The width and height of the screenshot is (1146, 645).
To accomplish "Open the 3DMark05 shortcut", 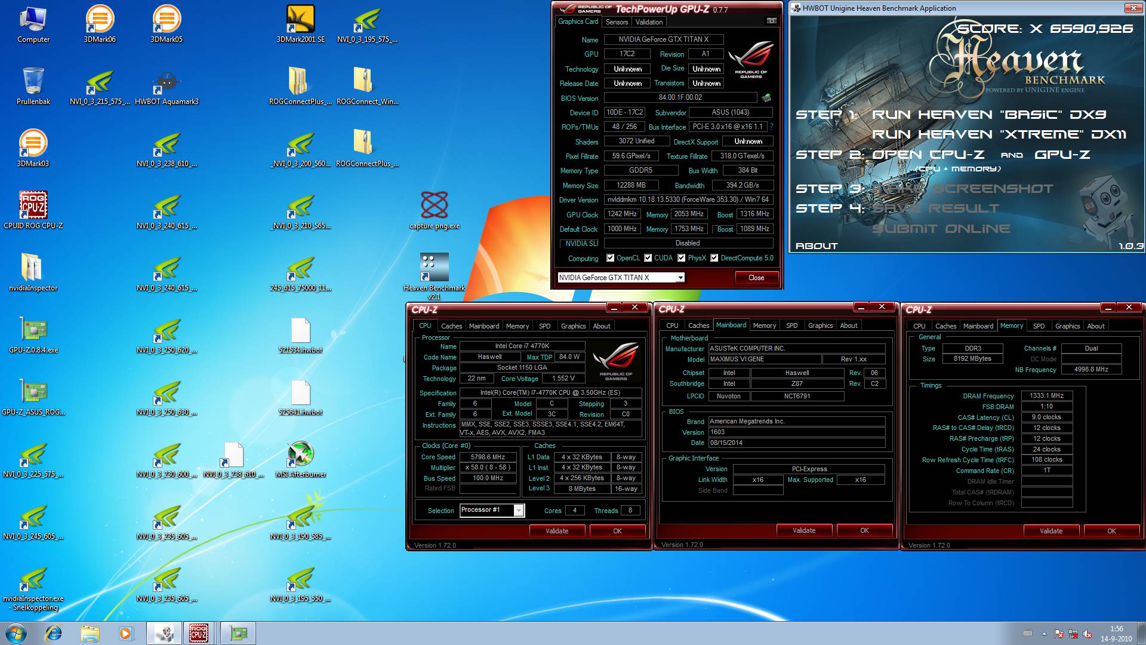I will click(167, 24).
